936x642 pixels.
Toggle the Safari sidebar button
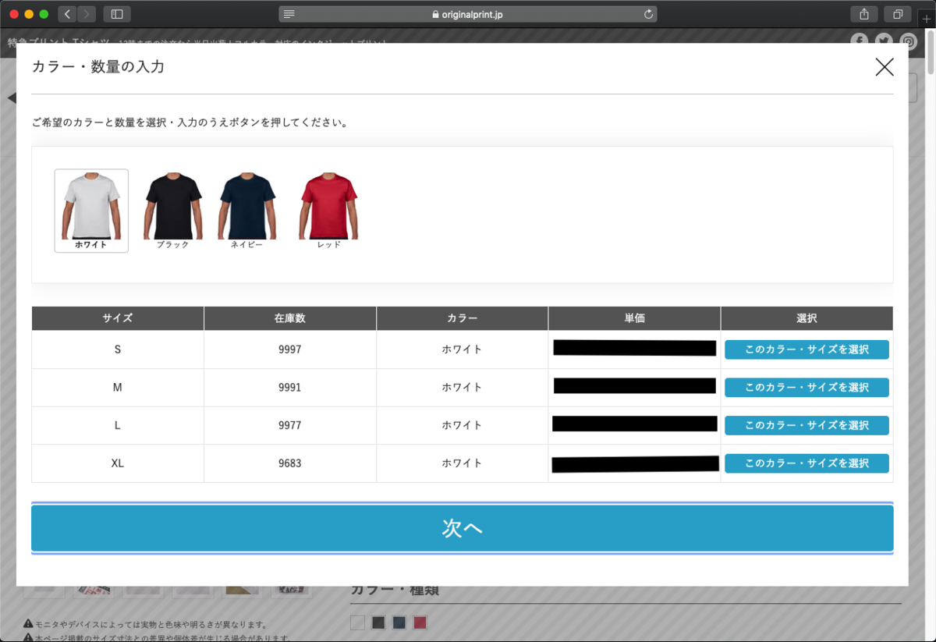click(117, 14)
